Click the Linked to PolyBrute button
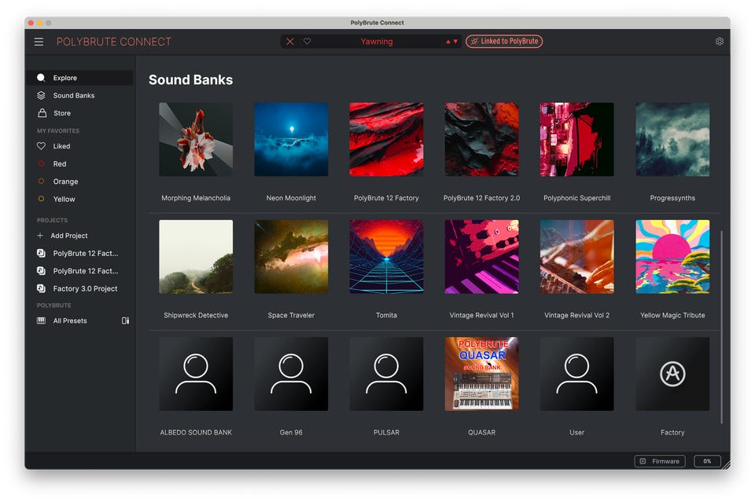This screenshot has width=755, height=502. point(504,42)
